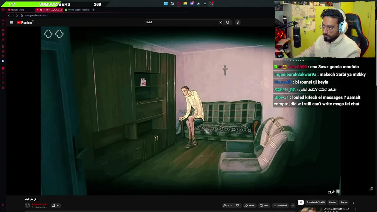Open the Letaief channel name link
Viewport: 377px width, 212px height.
pyautogui.click(x=39, y=204)
